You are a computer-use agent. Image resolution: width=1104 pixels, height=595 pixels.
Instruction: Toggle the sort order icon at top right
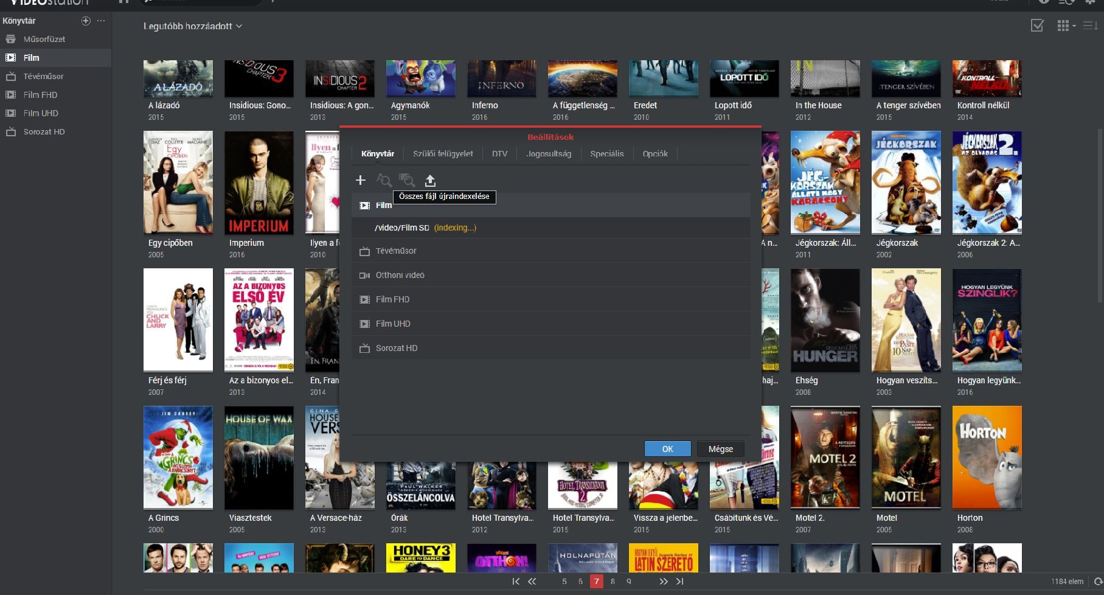click(1091, 26)
